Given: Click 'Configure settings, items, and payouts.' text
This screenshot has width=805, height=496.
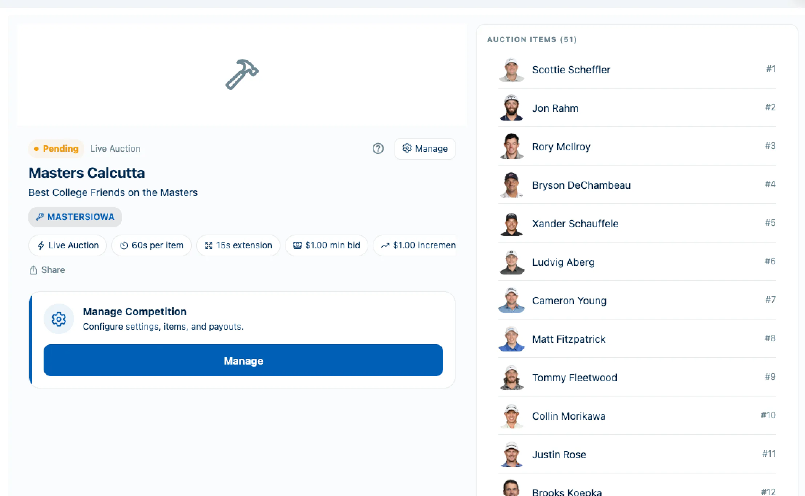Looking at the screenshot, I should [x=163, y=326].
